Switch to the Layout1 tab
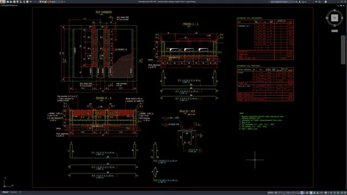The width and height of the screenshot is (347, 195). tap(14, 192)
